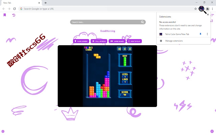Viewport: 216px width, 135px height.
Task: Click the Next piece preview box
Action: coord(125,60)
